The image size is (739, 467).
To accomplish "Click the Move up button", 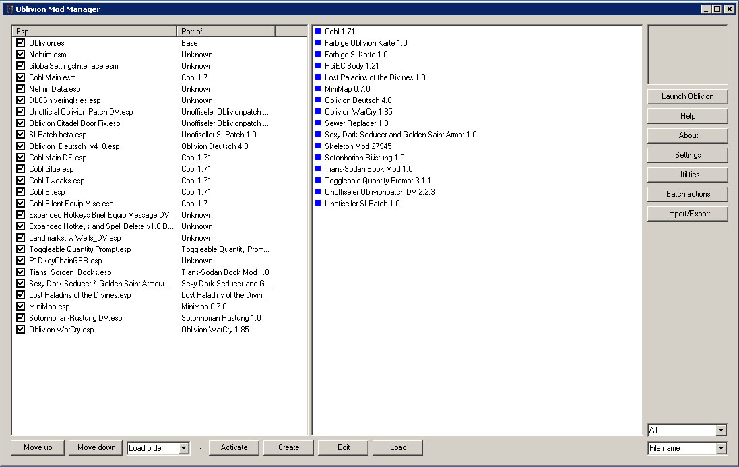I will pos(38,447).
